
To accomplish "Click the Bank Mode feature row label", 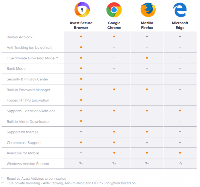I will point(16,69).
